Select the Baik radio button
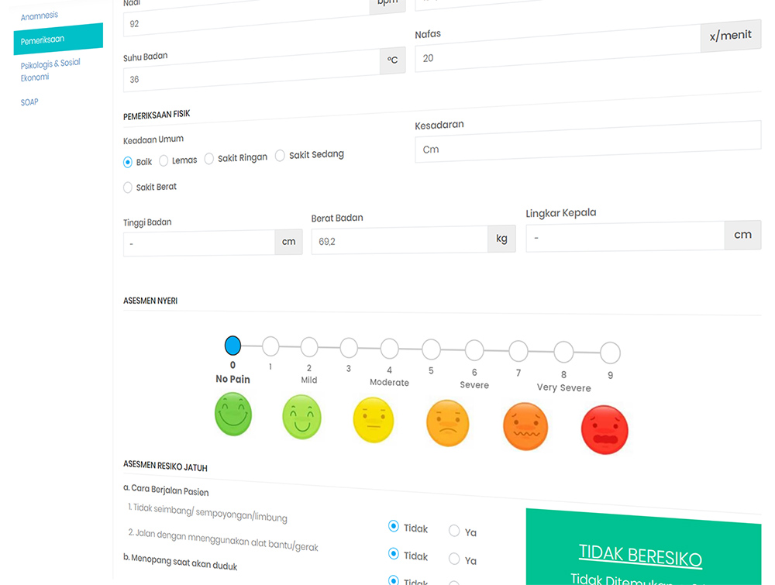 point(128,162)
